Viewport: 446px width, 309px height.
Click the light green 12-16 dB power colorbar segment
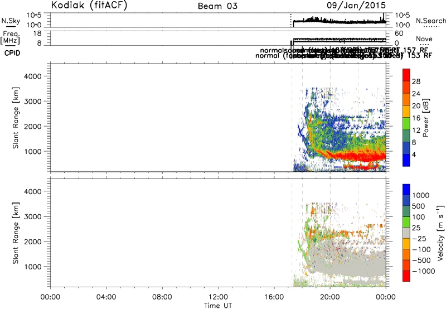406,124
